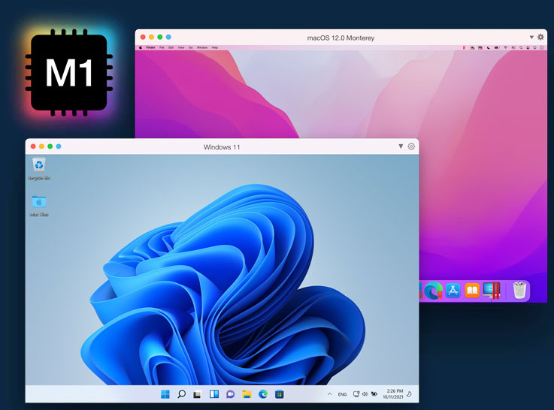Open the Apple menu in Monterey window
This screenshot has height=410, width=554.
click(x=141, y=47)
